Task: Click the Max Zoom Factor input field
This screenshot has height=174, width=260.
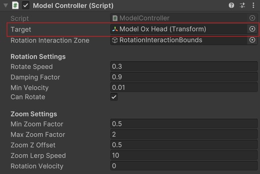Action: (184, 134)
